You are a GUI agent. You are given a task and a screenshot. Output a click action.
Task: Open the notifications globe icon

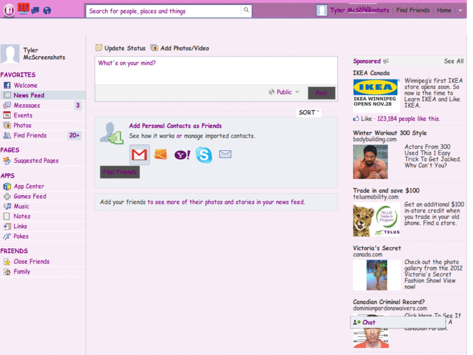coord(47,11)
